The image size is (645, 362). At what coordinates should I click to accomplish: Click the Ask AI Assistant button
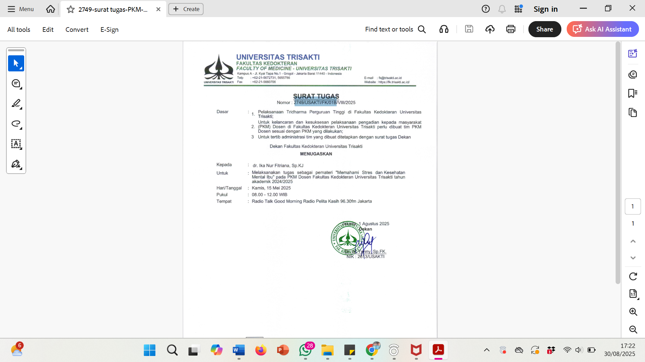pyautogui.click(x=603, y=29)
